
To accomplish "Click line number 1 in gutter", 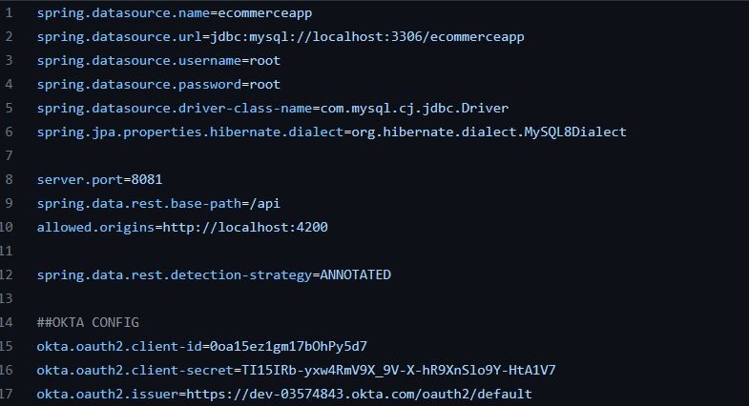I will click(x=9, y=13).
